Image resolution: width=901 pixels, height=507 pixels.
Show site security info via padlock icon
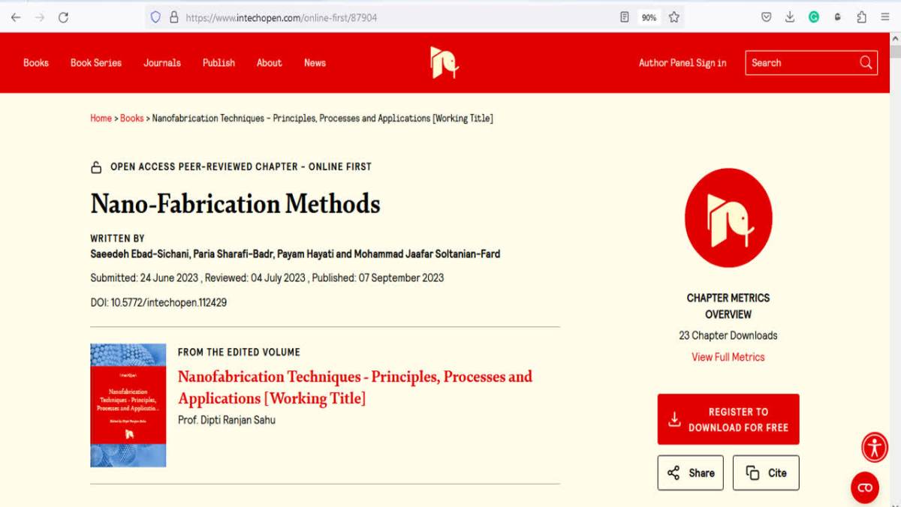173,17
